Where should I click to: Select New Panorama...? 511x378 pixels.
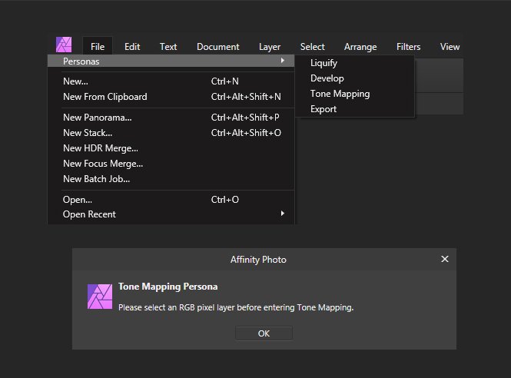171,118
